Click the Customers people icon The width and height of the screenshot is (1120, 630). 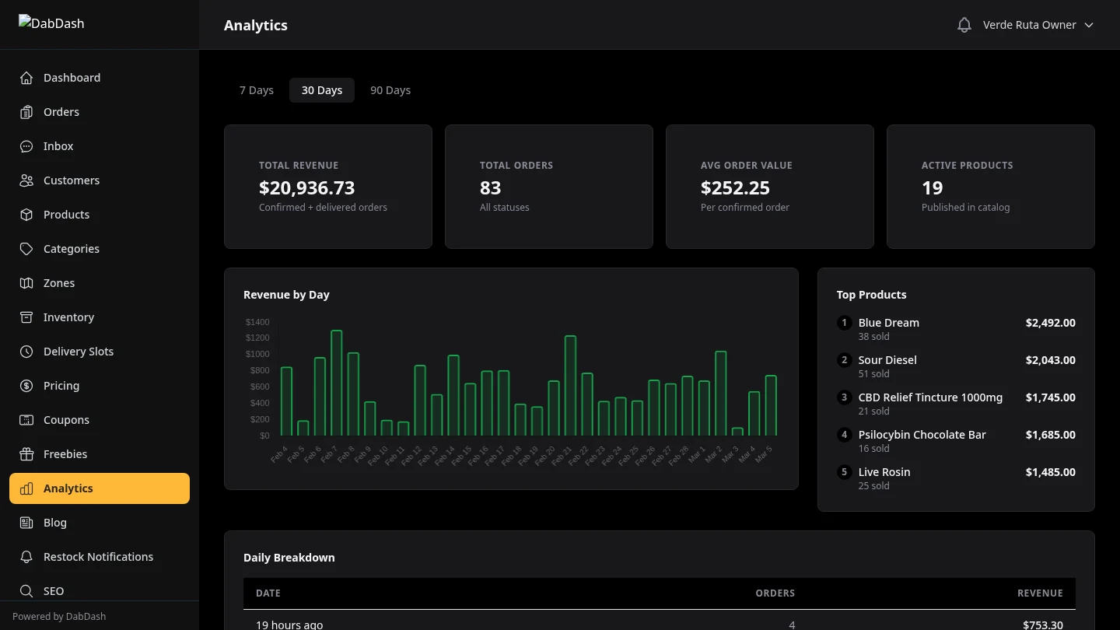pos(26,180)
